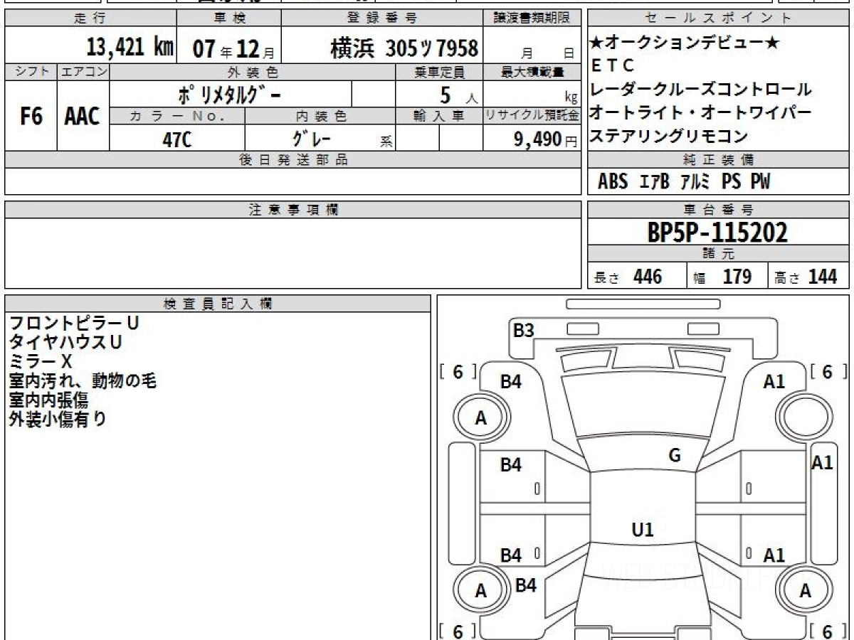854x640 pixels.
Task: Select the 幅 179 width value
Action: tap(722, 277)
